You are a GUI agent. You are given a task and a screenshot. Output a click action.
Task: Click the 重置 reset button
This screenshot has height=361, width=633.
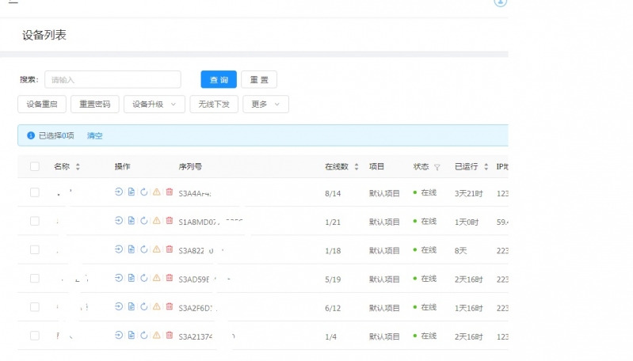click(x=259, y=79)
